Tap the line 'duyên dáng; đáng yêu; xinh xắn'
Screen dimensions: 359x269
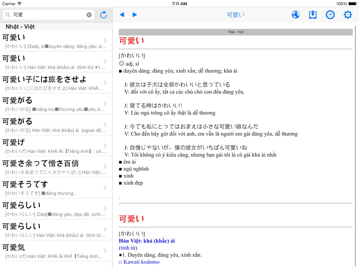tap(178, 71)
